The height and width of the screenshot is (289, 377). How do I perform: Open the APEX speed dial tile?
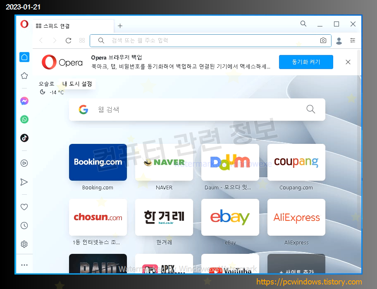164,263
